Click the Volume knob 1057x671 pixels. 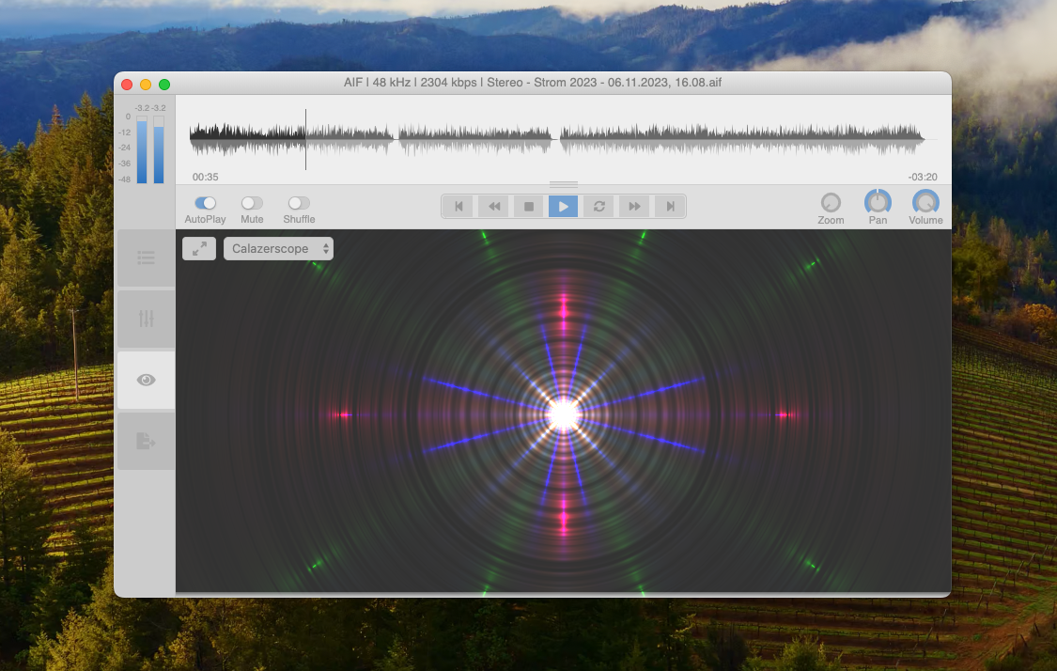[x=925, y=202]
